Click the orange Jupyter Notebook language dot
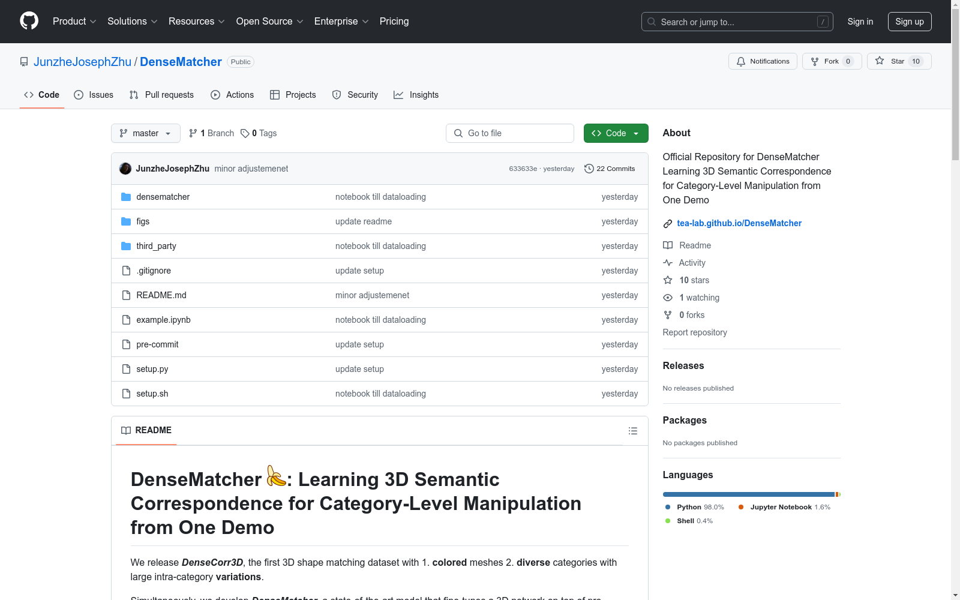The width and height of the screenshot is (960, 600). point(741,507)
